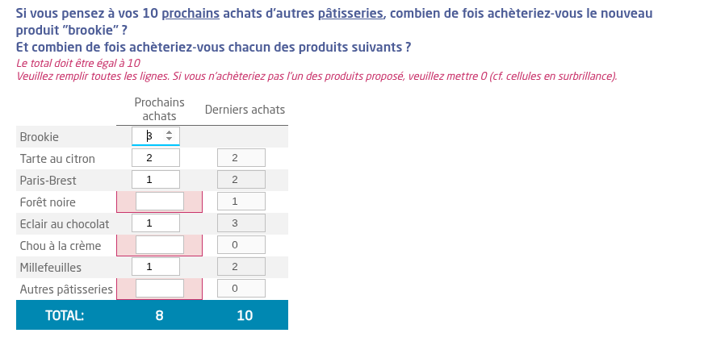Click Paris-Brest last purchases box
The width and height of the screenshot is (704, 358).
(241, 180)
